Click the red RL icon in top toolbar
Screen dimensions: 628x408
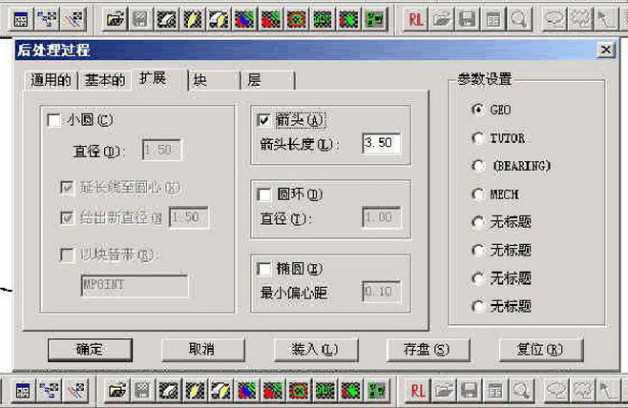click(x=416, y=19)
